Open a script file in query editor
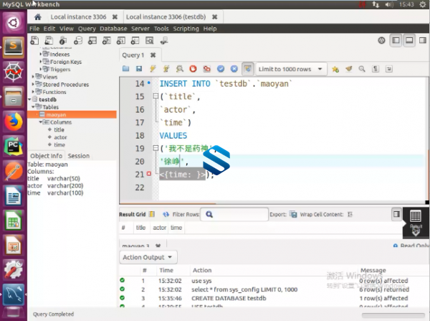The width and height of the screenshot is (430, 321). tap(125, 69)
